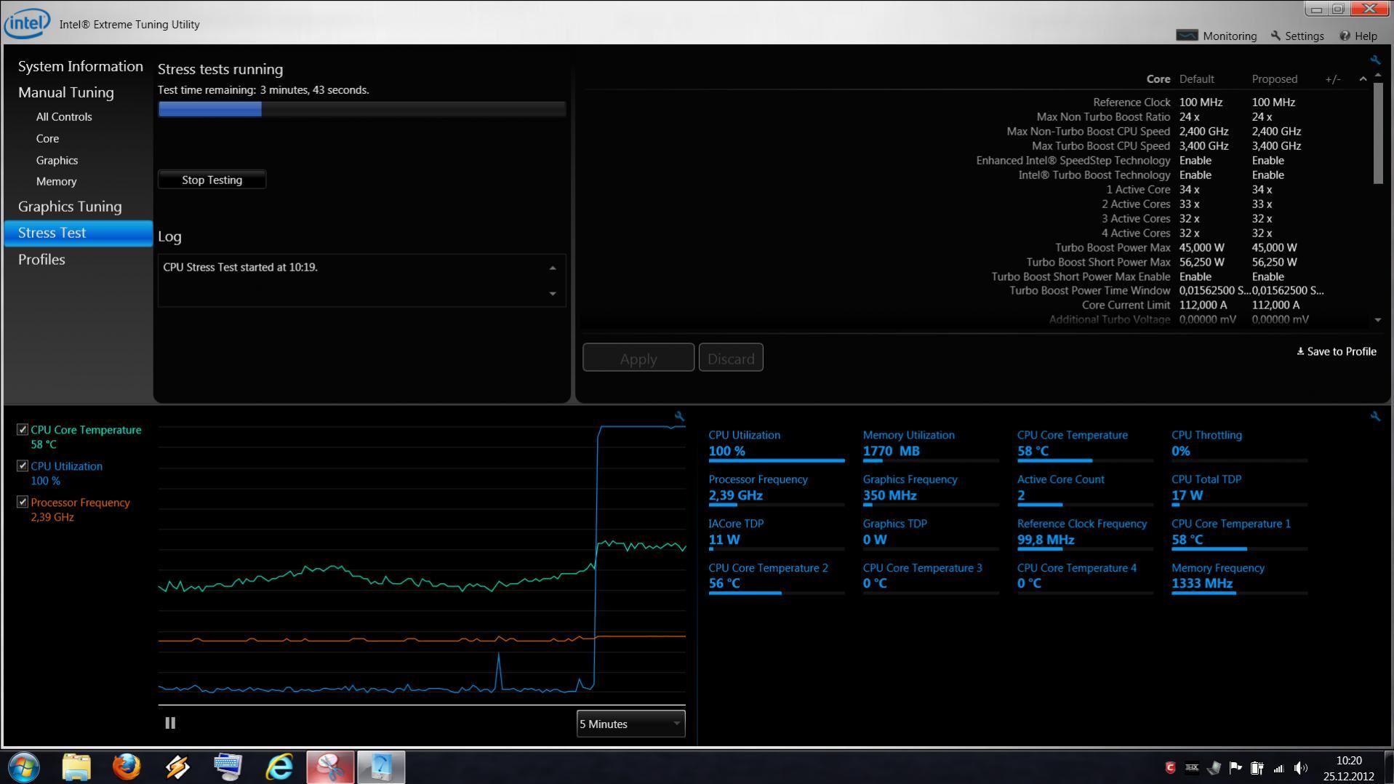Image resolution: width=1394 pixels, height=784 pixels.
Task: Select the Stress Test section
Action: point(79,233)
